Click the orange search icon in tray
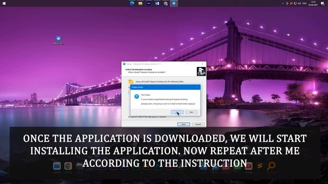Image resolution: width=328 pixels, height=184 pixels. (x=291, y=4)
